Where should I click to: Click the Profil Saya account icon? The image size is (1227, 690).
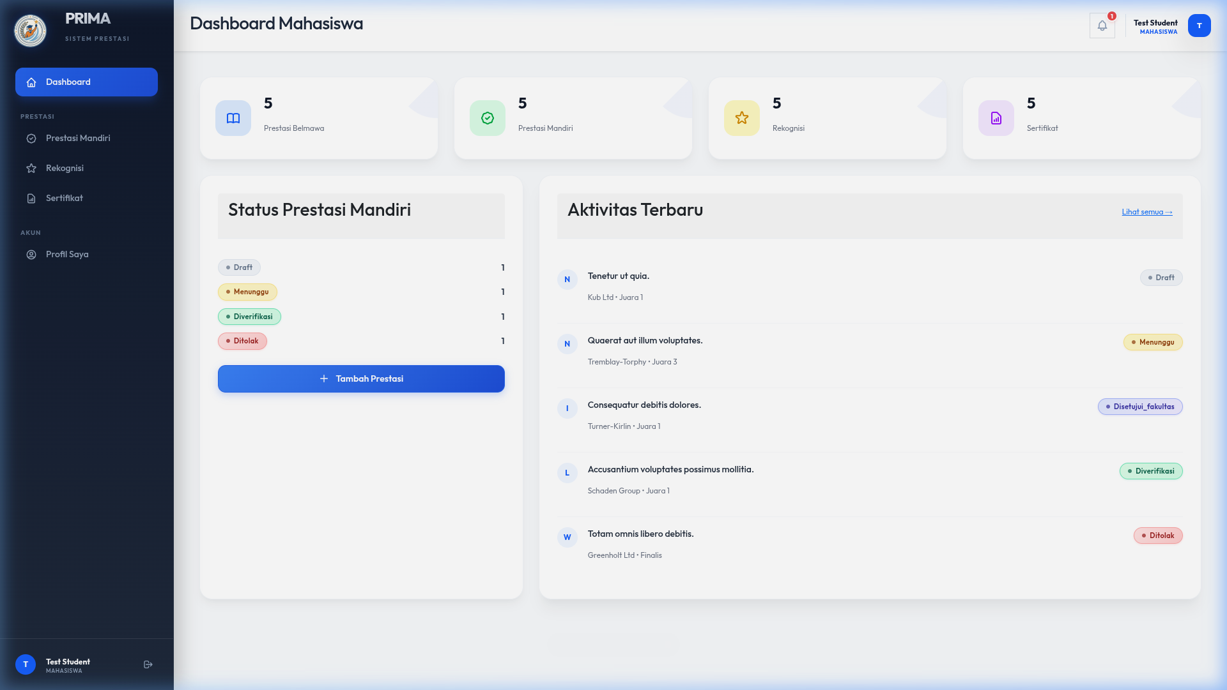tap(31, 254)
